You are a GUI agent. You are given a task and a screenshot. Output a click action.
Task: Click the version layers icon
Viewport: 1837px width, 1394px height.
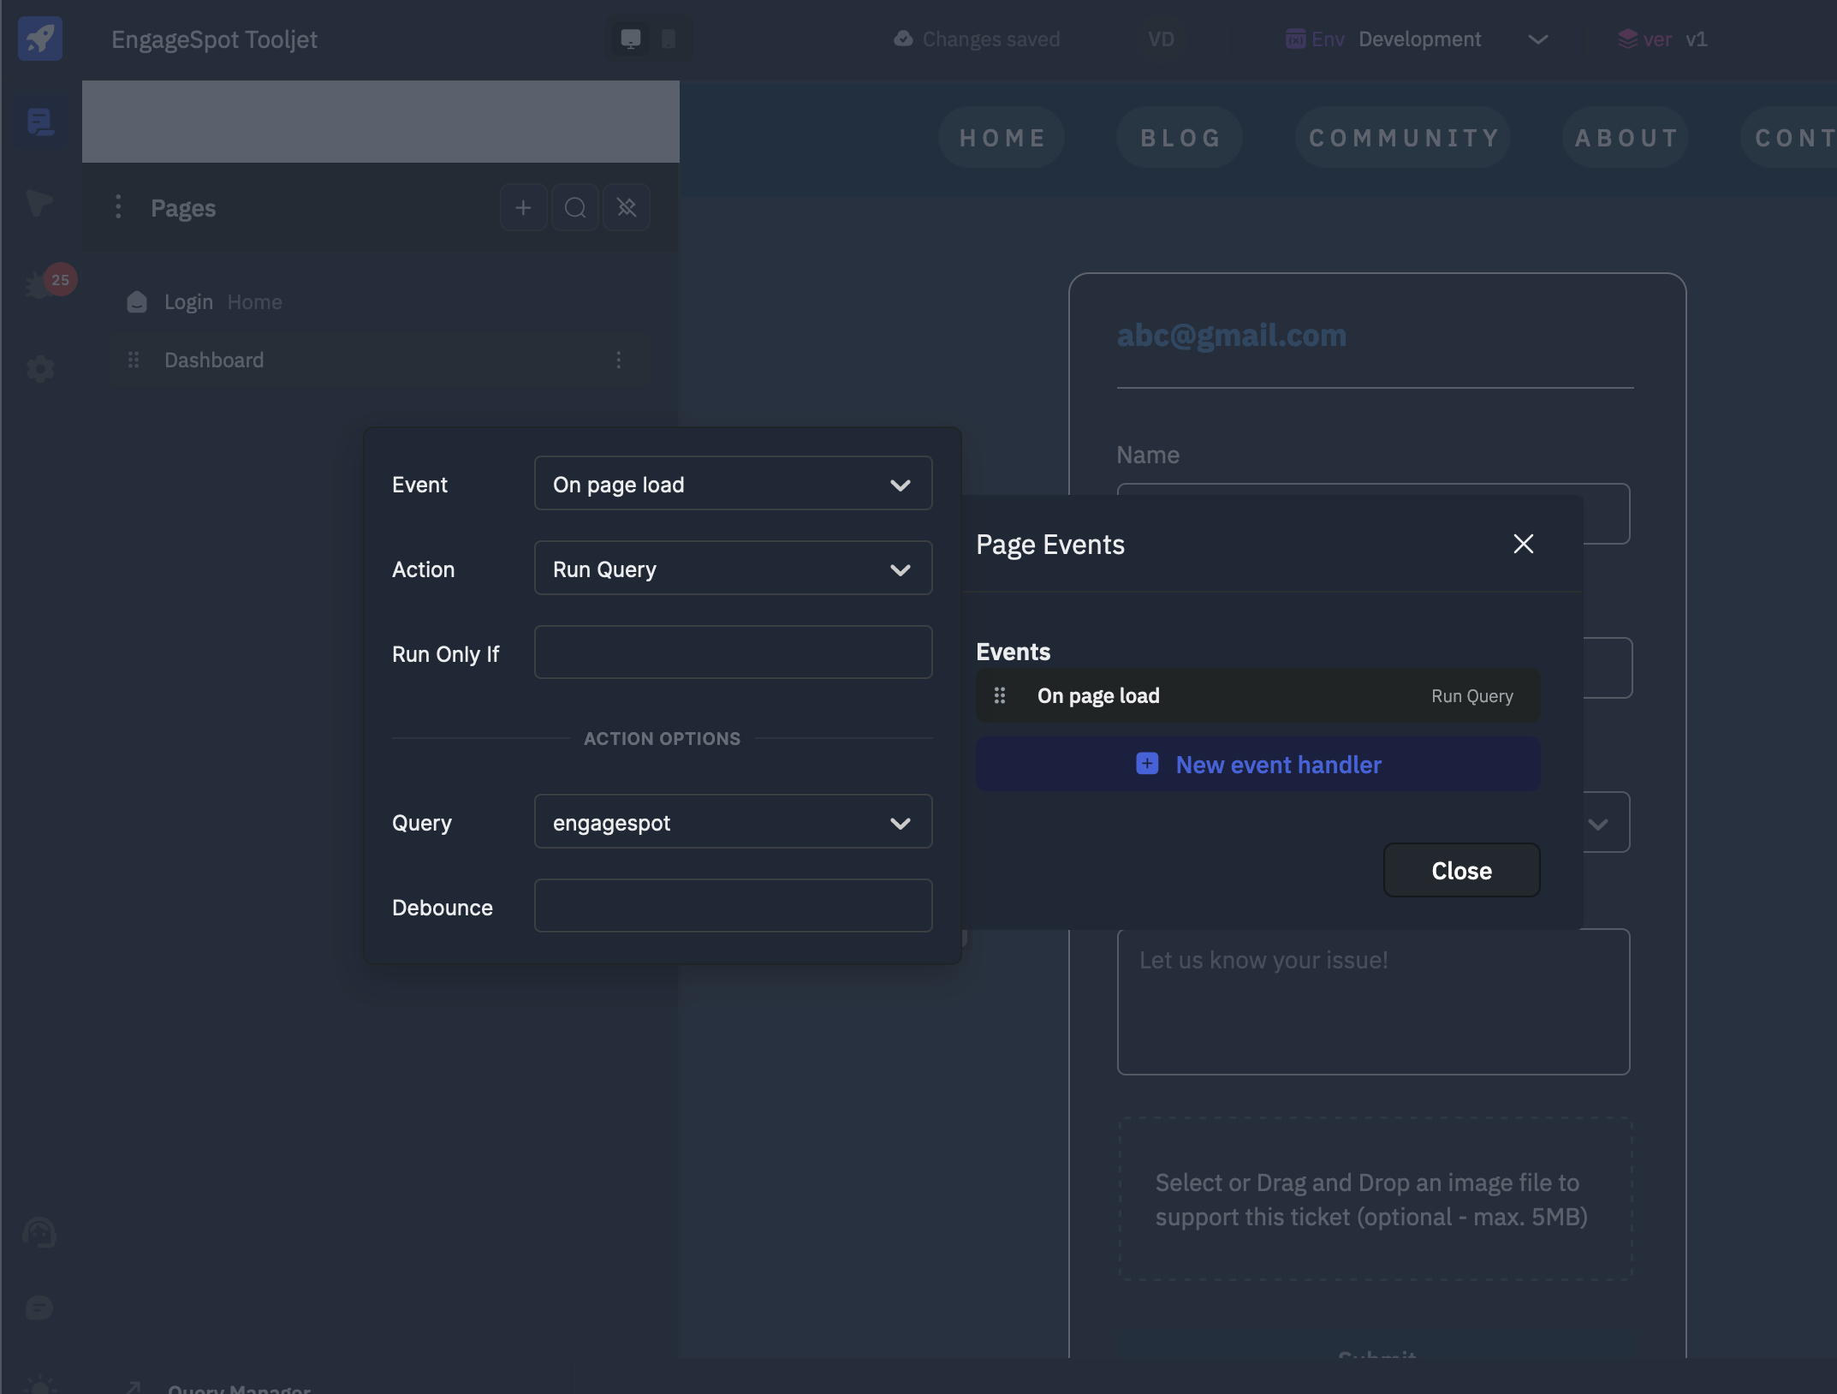pos(1627,39)
